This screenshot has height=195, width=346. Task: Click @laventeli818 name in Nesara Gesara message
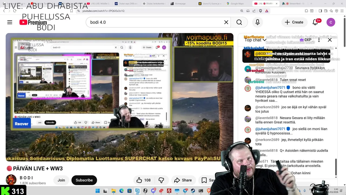click(x=267, y=118)
